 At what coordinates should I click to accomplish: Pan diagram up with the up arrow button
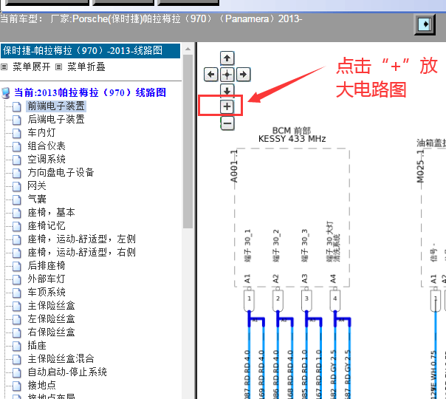pos(227,58)
